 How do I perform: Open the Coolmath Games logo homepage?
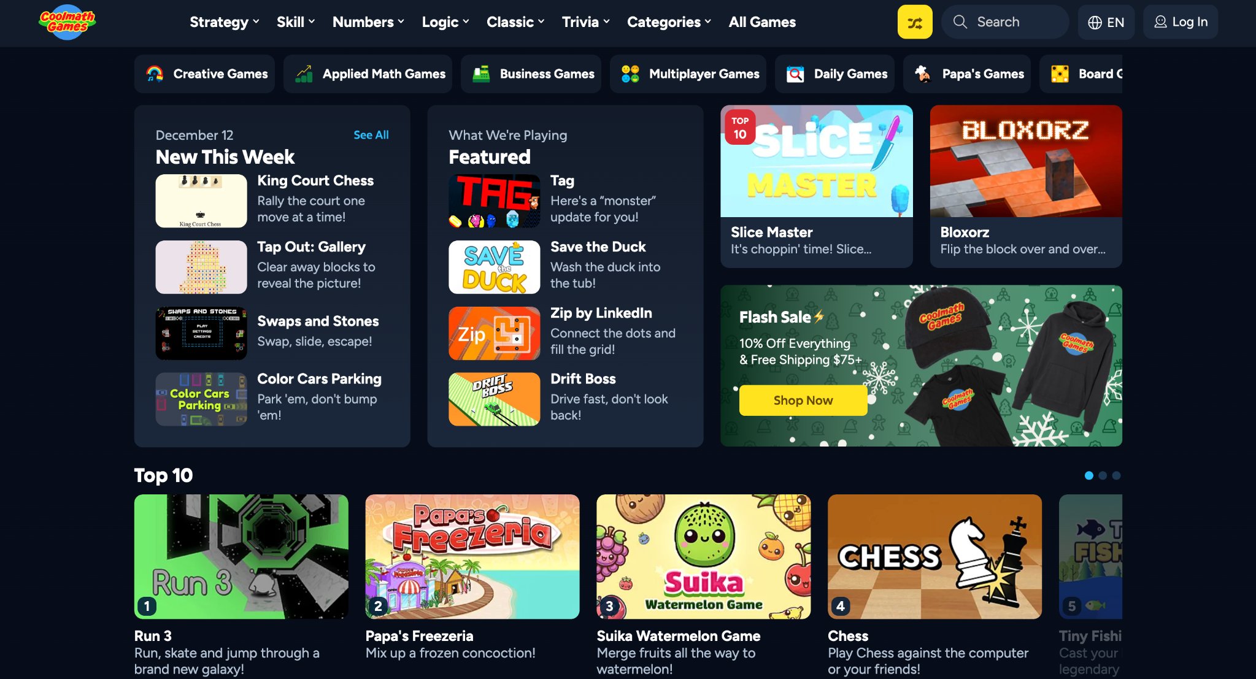(x=67, y=22)
